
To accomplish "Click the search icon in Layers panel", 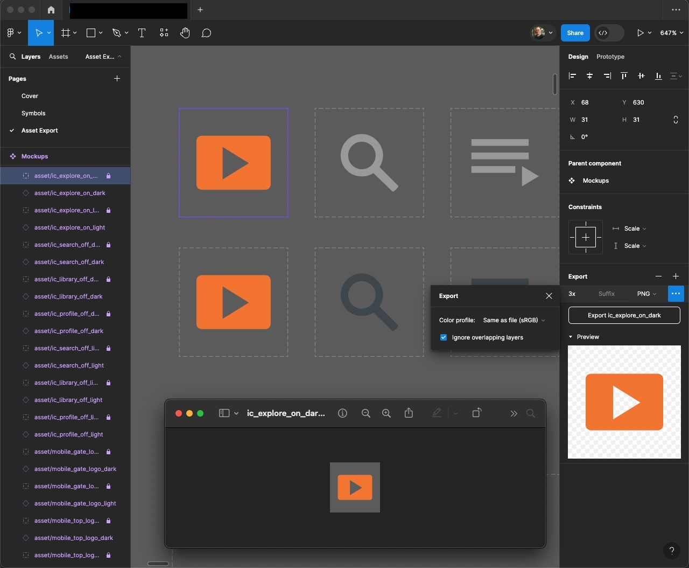I will (x=12, y=57).
